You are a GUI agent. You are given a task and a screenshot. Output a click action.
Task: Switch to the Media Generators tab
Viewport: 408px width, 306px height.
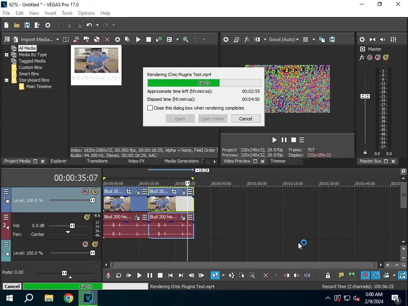pyautogui.click(x=181, y=161)
